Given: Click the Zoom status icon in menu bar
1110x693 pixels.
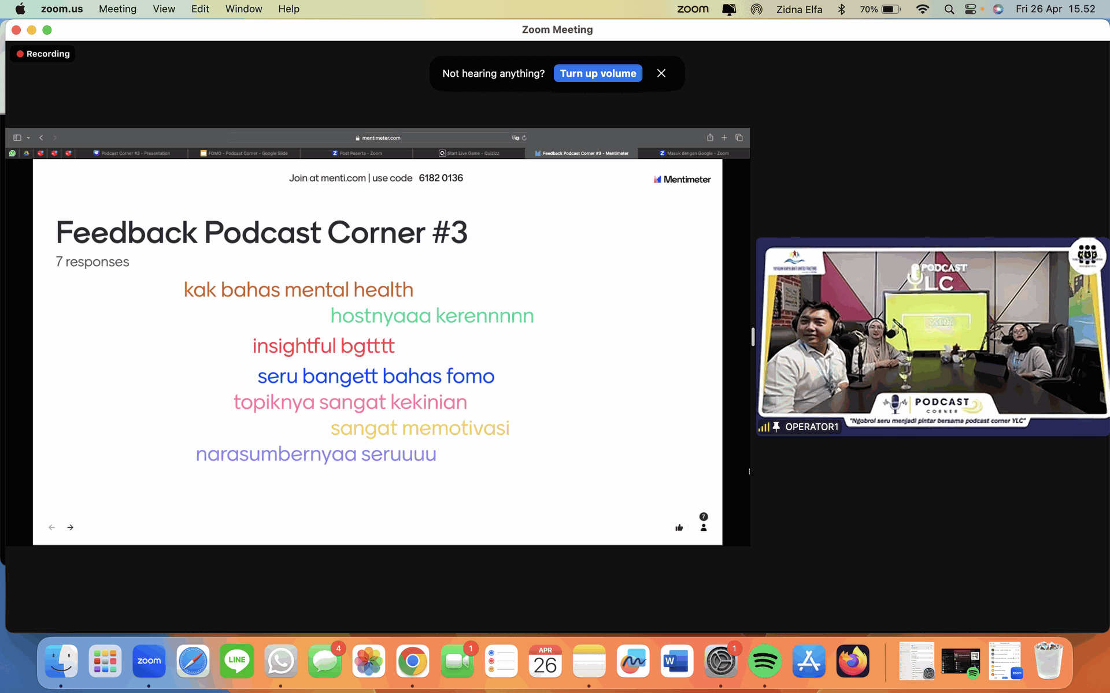Looking at the screenshot, I should [x=693, y=9].
